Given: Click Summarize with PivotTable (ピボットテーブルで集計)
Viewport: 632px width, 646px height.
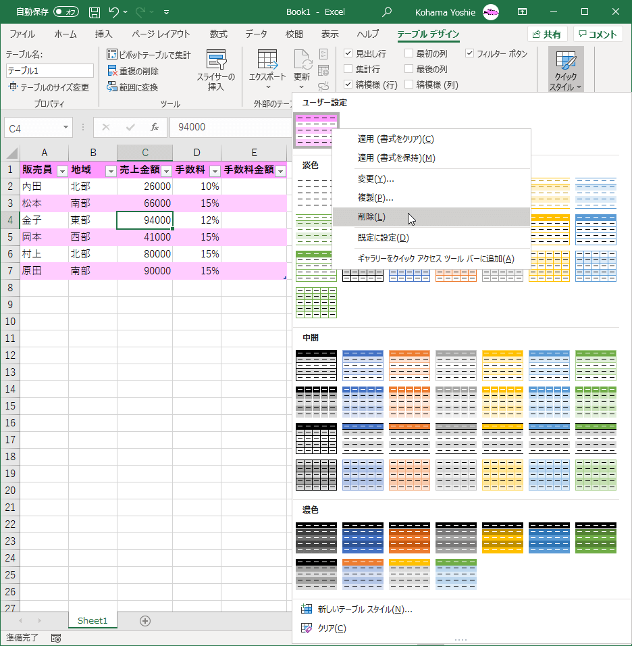Looking at the screenshot, I should click(149, 54).
